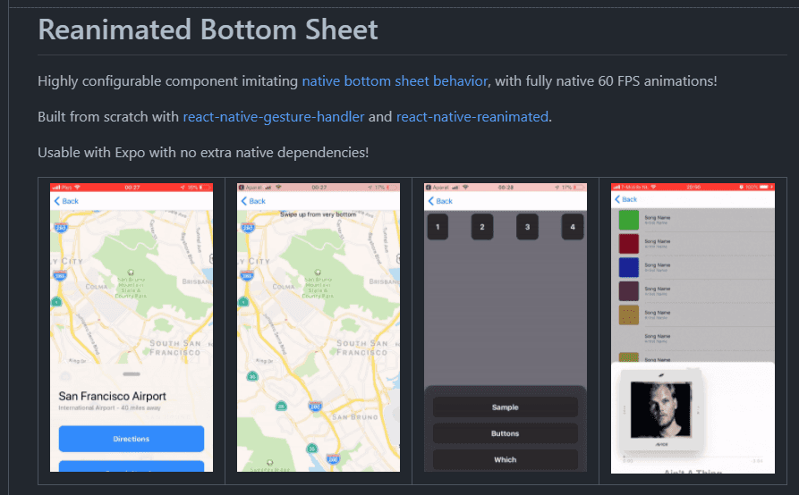Select the purple song cover swatch
799x495 pixels.
tap(629, 291)
